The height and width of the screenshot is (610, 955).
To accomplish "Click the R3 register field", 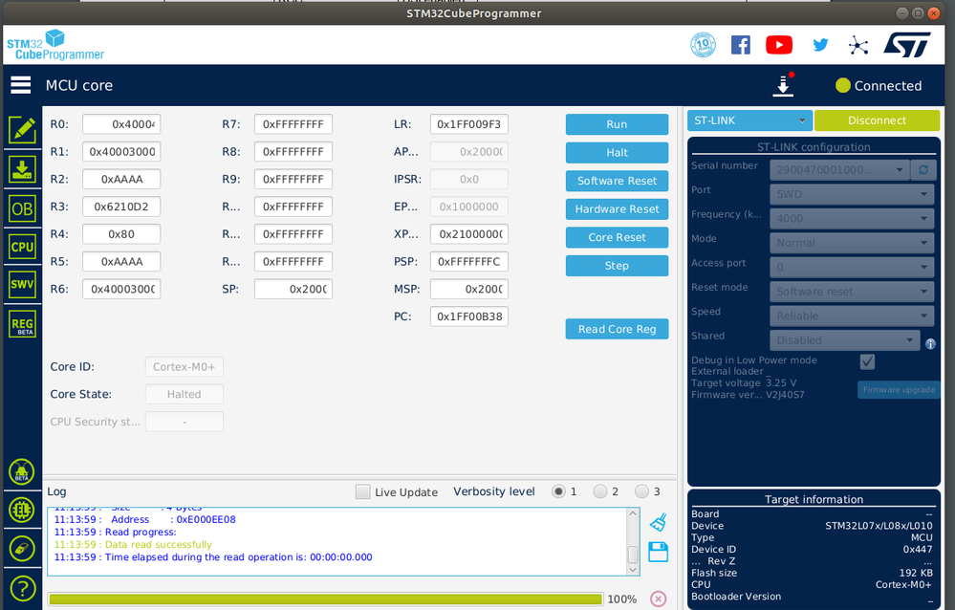I will pyautogui.click(x=121, y=207).
